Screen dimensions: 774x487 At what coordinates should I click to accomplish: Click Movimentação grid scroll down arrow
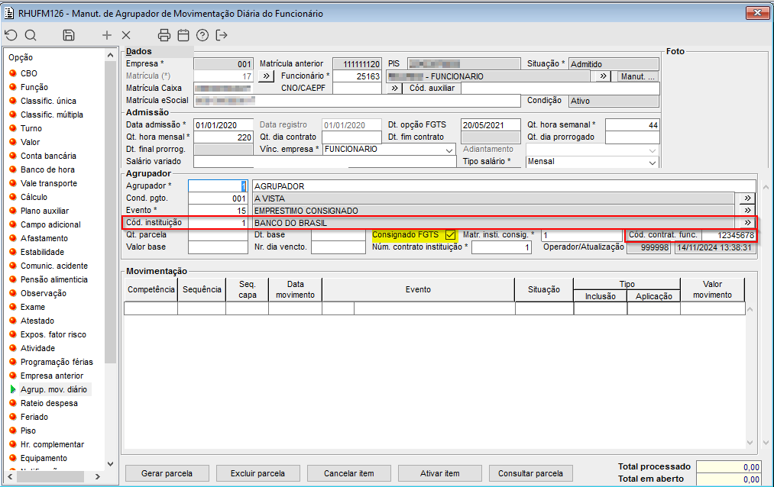click(750, 443)
